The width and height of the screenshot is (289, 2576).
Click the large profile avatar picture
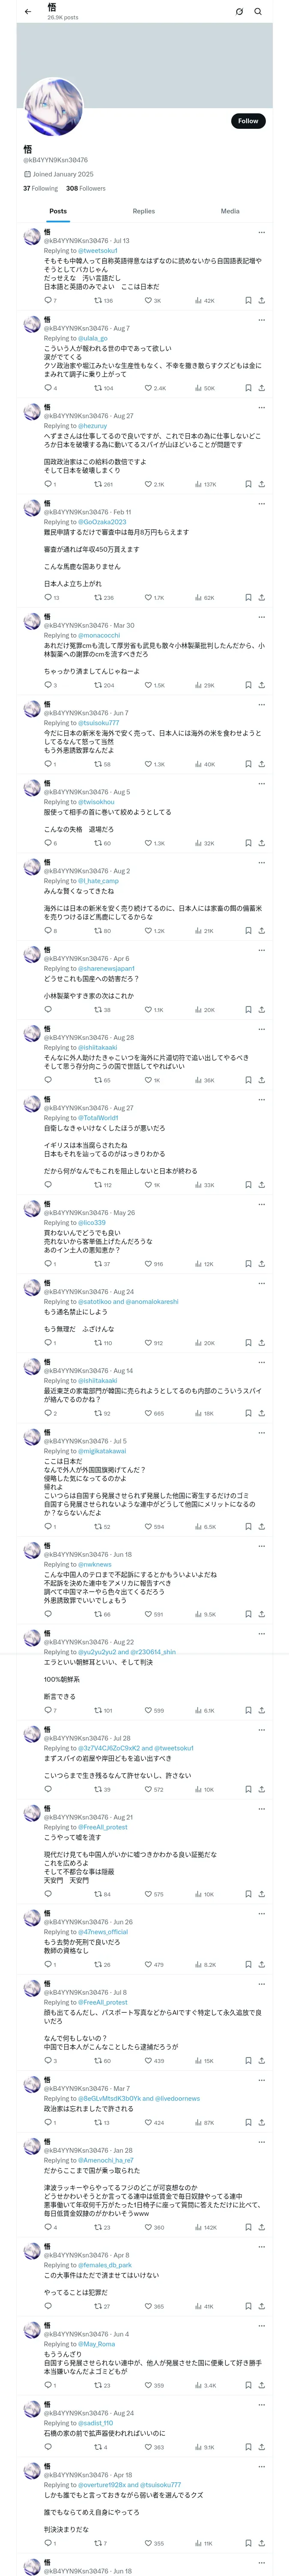(54, 107)
